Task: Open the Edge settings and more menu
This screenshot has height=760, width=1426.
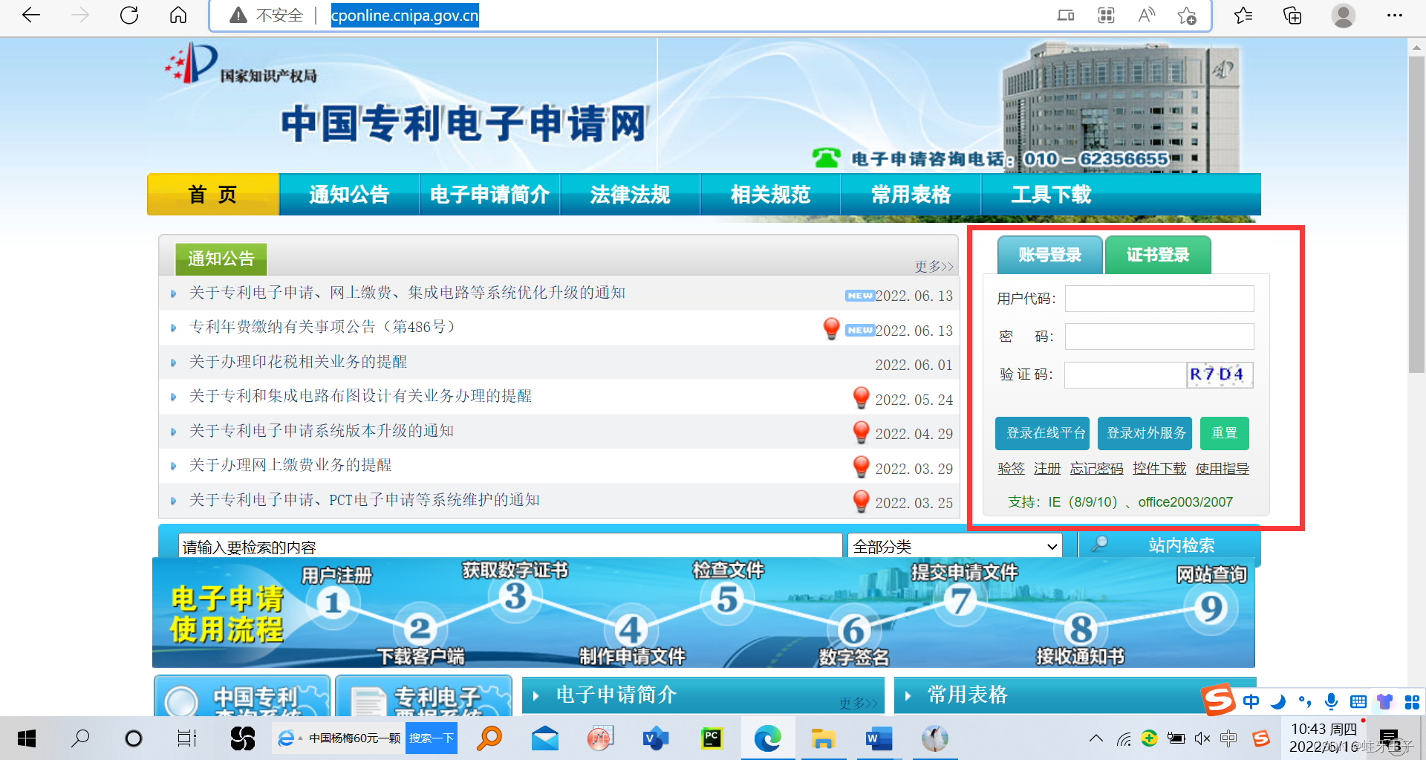Action: pos(1395,15)
